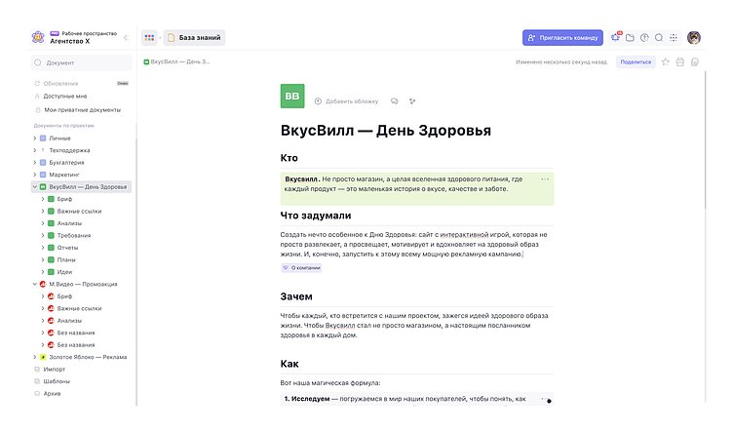The width and height of the screenshot is (732, 432).
Task: Select first Без названия under М.Видео
Action: 76,333
